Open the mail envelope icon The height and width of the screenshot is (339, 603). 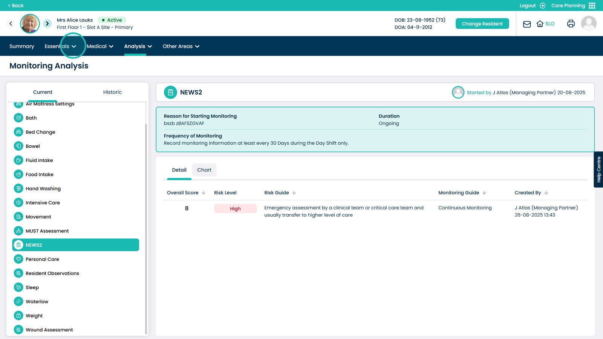[527, 24]
